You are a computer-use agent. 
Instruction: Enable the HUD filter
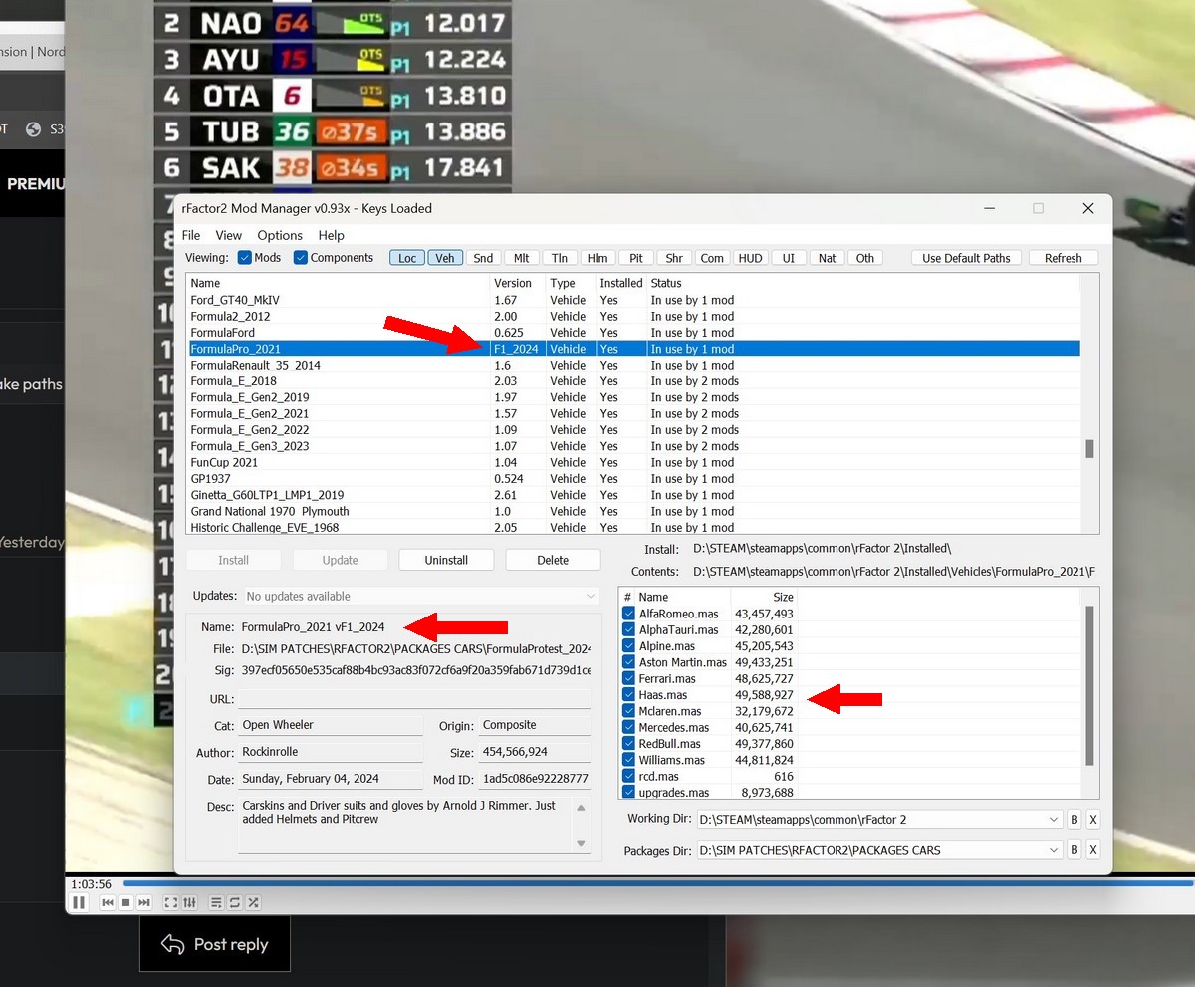[750, 258]
